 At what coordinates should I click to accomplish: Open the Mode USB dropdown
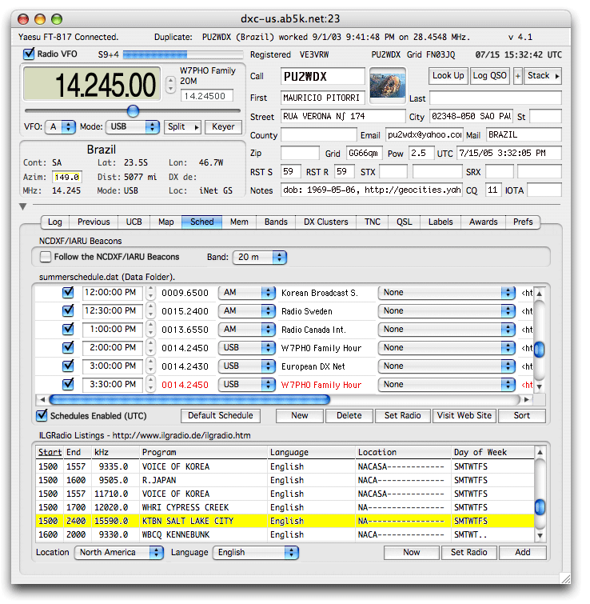click(x=130, y=126)
